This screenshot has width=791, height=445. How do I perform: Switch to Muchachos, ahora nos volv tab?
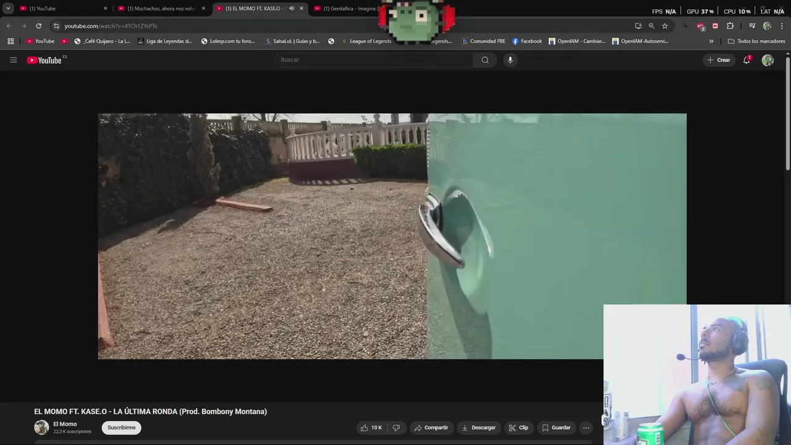coord(162,9)
